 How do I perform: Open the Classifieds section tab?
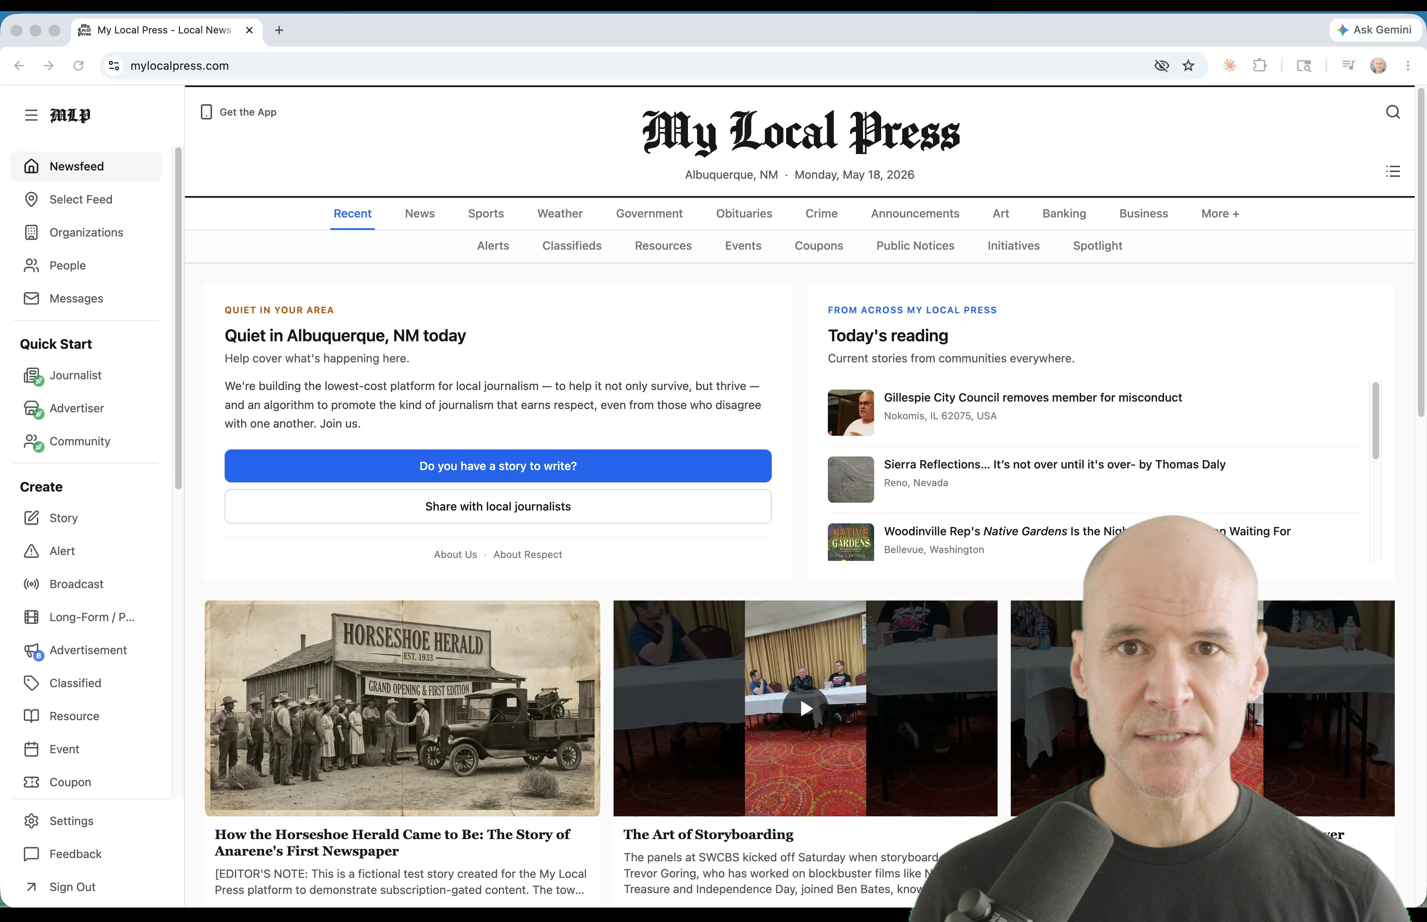(x=572, y=246)
